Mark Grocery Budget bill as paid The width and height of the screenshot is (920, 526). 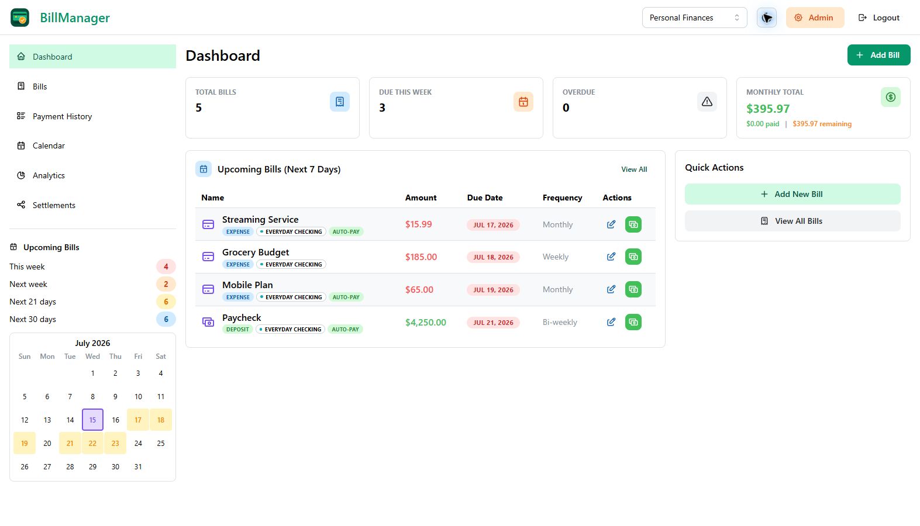pyautogui.click(x=633, y=257)
